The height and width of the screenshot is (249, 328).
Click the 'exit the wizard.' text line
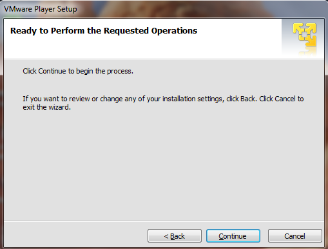pyautogui.click(x=46, y=107)
